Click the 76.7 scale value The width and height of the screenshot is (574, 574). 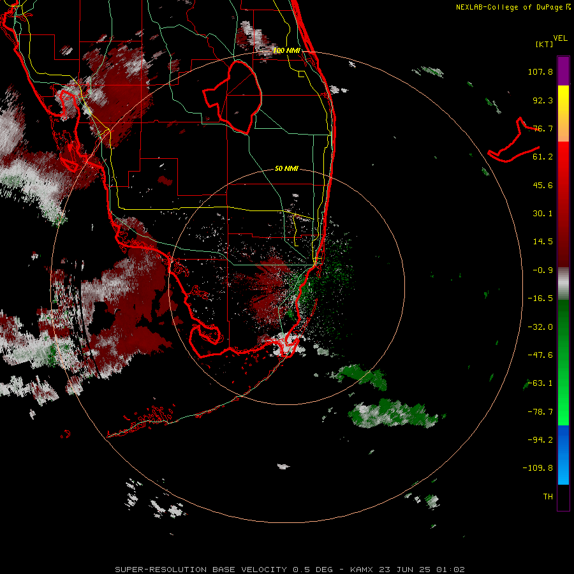543,128
